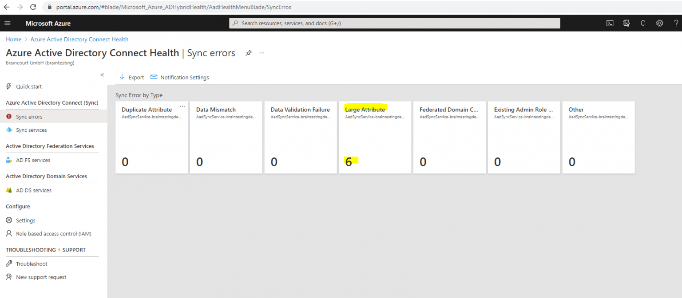Open the Duplicate Attribute tile options menu
This screenshot has width=682, height=298.
click(x=182, y=106)
